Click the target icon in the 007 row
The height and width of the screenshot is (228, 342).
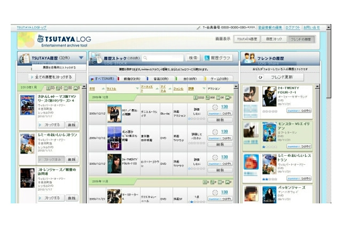[x=215, y=107]
